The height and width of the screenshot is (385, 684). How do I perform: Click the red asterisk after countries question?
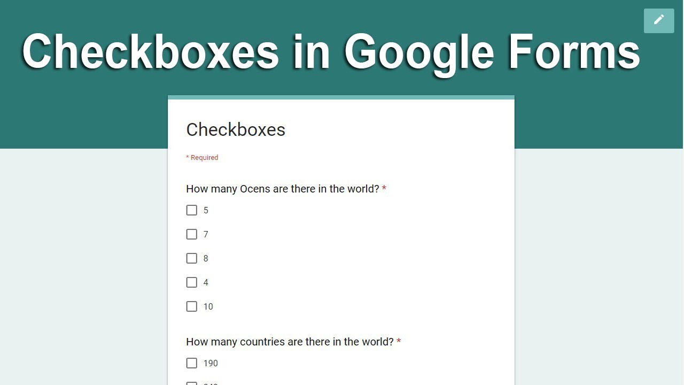(399, 341)
